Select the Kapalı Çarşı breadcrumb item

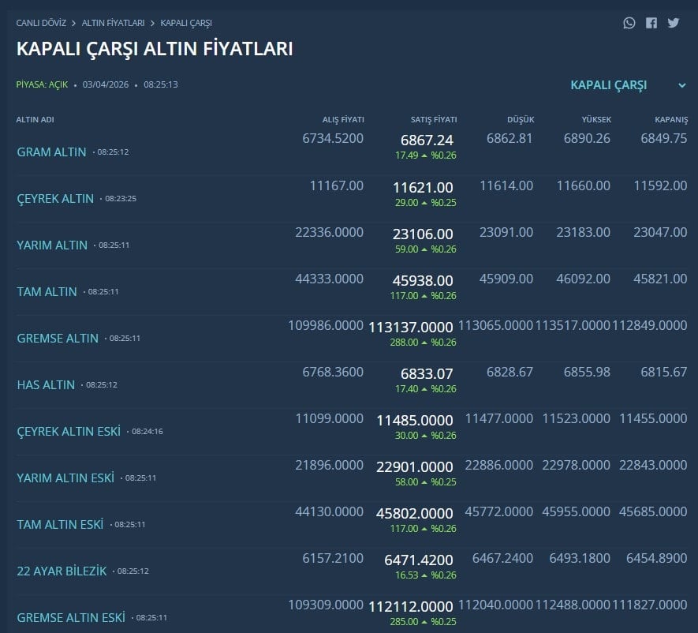(x=186, y=23)
